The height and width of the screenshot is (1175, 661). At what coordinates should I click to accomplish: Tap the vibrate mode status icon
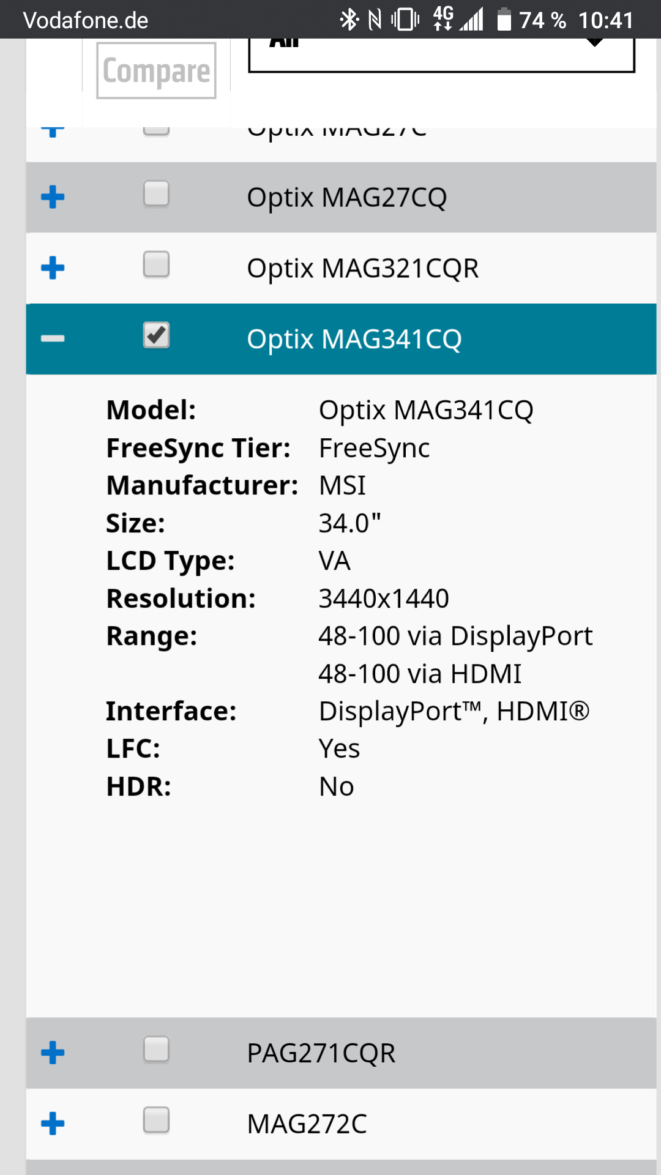[405, 20]
